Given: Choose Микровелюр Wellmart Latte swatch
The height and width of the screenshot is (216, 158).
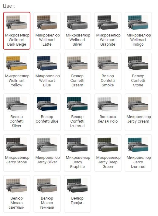Looking at the screenshot, I should pos(47,31).
